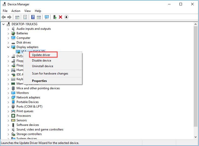Screen dimensions: 199x146
Task: Click the Software devices category icon
Action: point(13,125)
